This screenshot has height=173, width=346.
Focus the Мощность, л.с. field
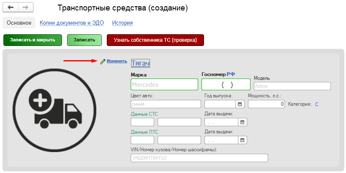tap(266, 104)
